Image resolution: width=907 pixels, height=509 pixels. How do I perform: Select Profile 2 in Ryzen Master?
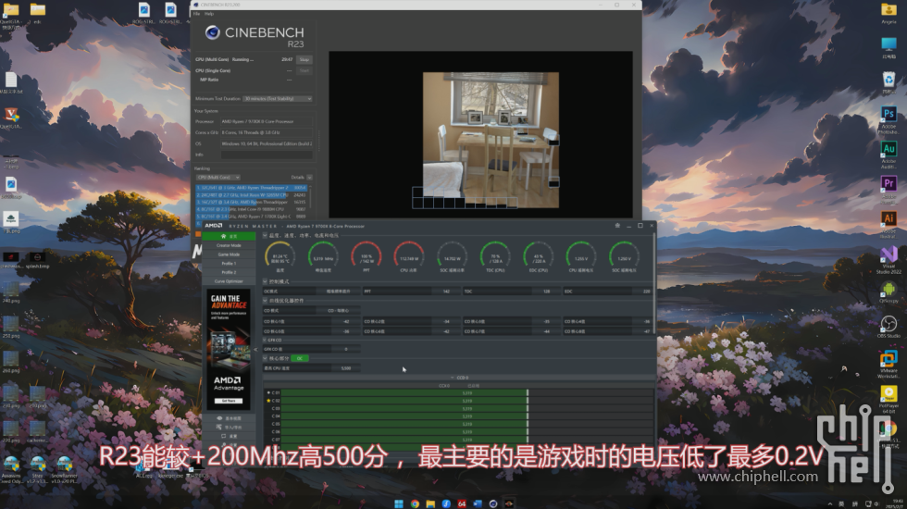tap(229, 272)
